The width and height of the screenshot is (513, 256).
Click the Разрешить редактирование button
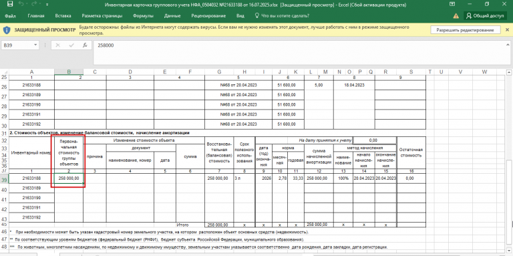pos(466,30)
